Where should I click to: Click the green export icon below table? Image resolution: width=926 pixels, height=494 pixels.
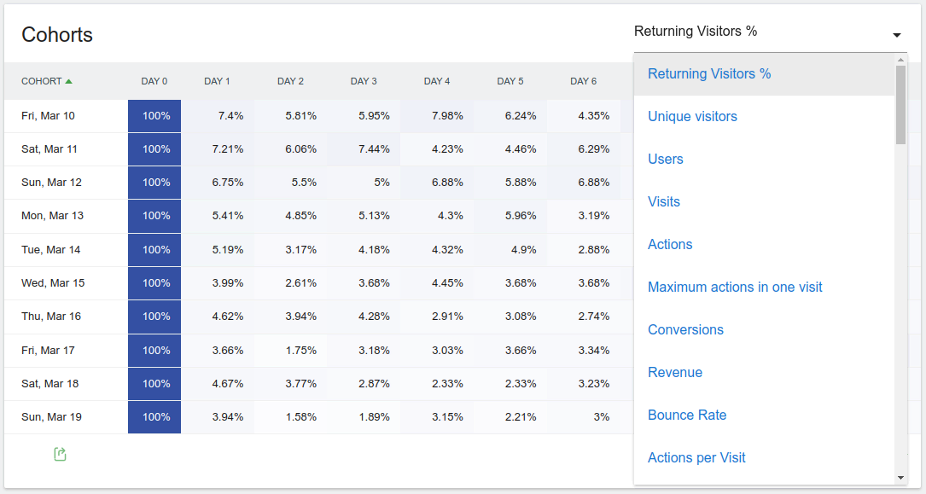[x=60, y=454]
